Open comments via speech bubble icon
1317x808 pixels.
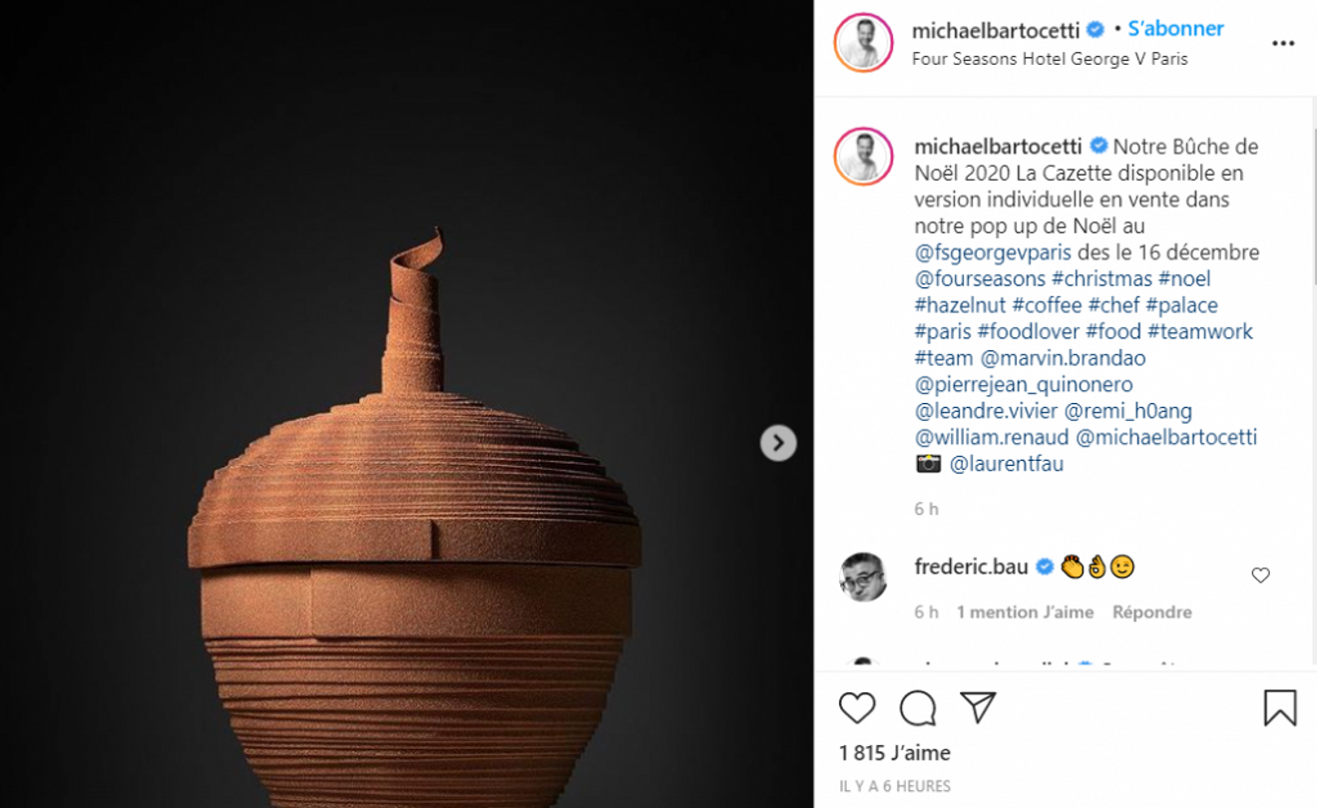point(917,708)
